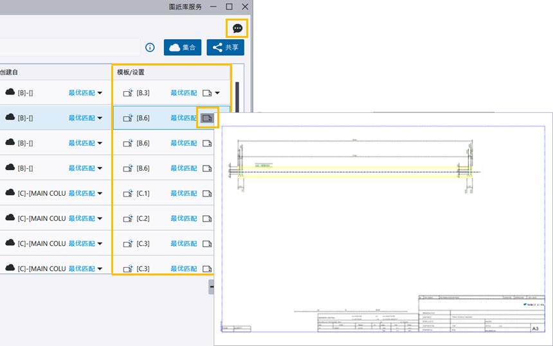The image size is (553, 346).
Task: Click the cloud icon in the [C.1] row
Action: [10, 193]
